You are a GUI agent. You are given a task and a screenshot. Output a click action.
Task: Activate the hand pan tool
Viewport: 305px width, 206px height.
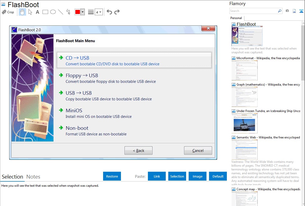(x=22, y=12)
